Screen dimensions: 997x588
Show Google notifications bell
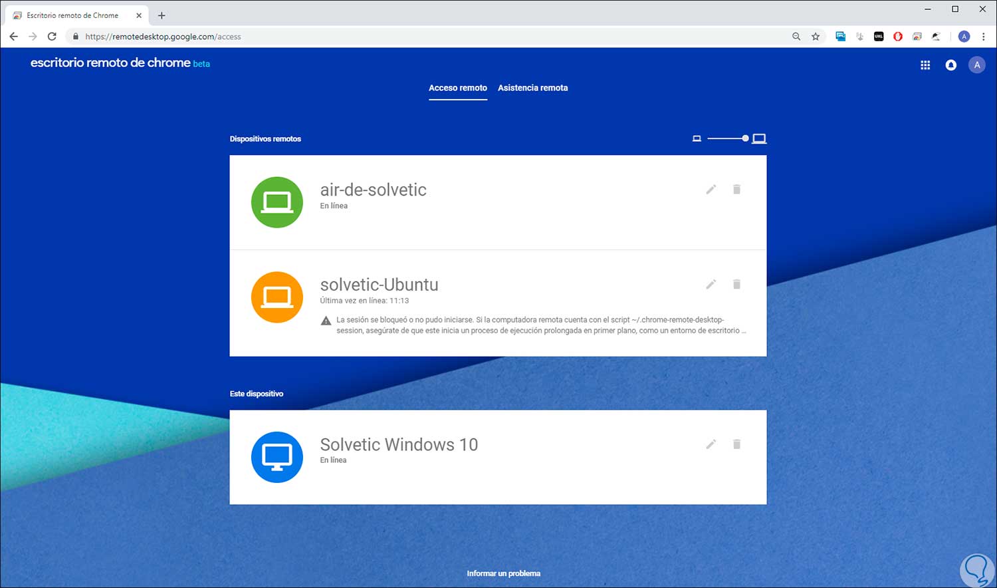pos(951,65)
